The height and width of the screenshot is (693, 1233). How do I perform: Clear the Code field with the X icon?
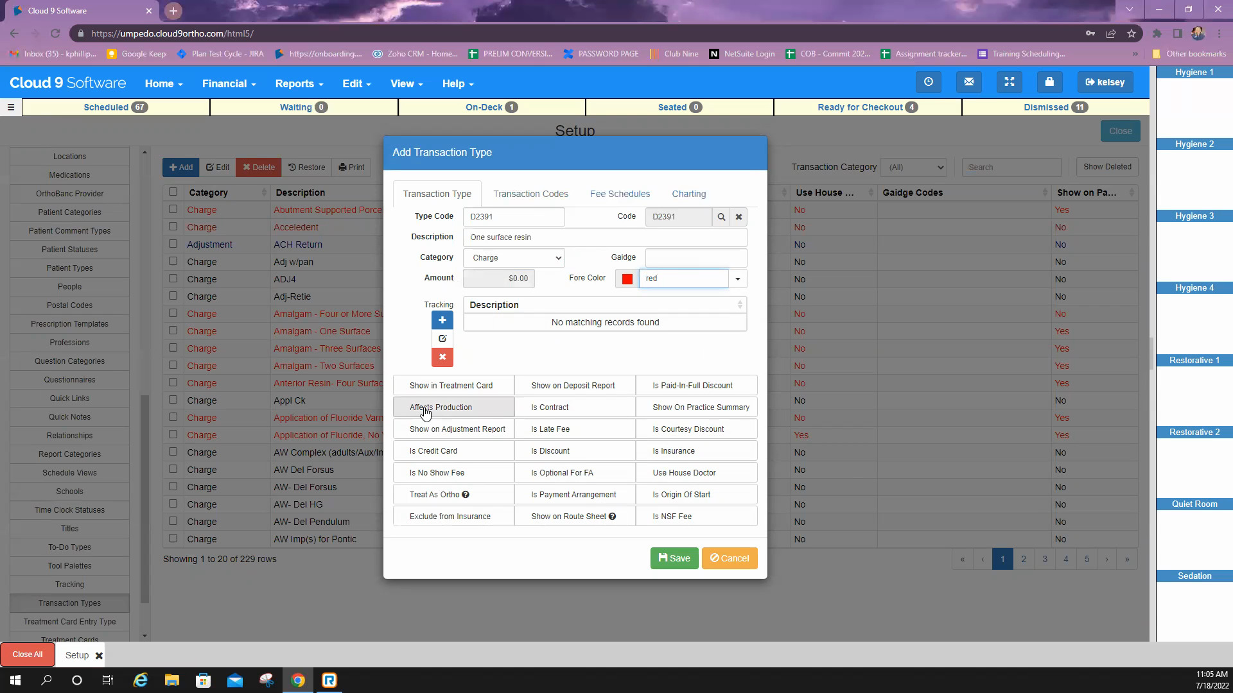pyautogui.click(x=739, y=217)
